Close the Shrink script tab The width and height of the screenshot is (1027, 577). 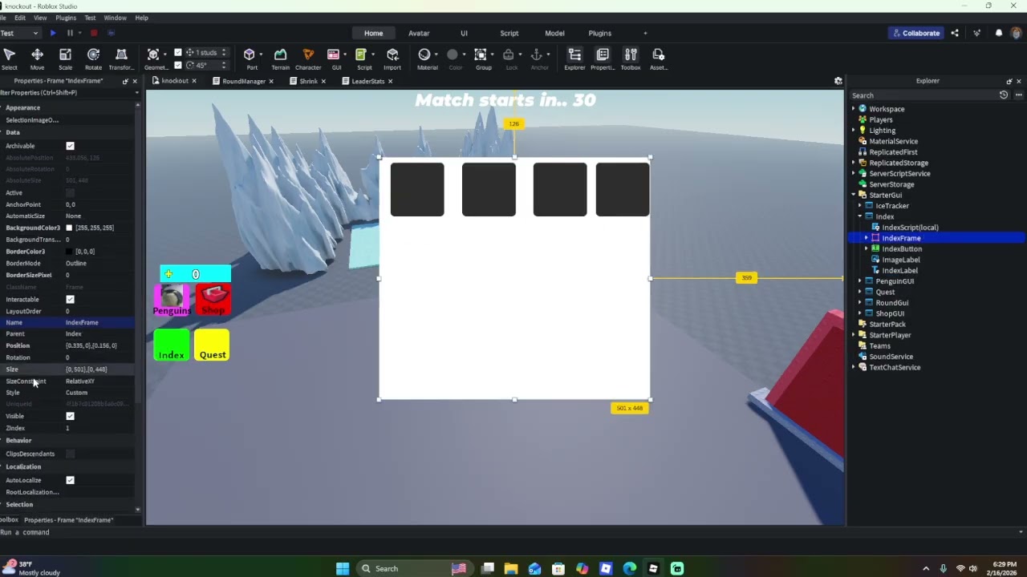click(x=323, y=81)
